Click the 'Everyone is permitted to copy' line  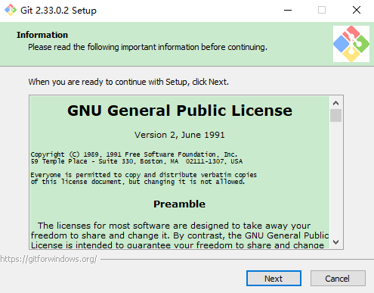click(144, 175)
